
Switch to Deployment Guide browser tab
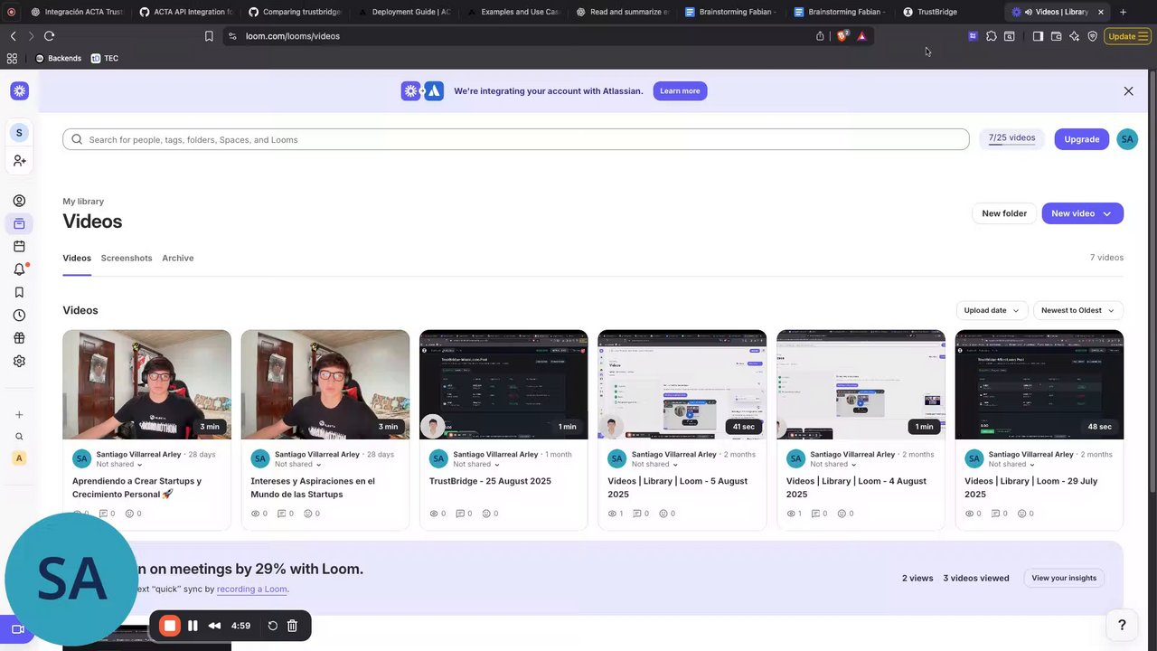pos(404,12)
